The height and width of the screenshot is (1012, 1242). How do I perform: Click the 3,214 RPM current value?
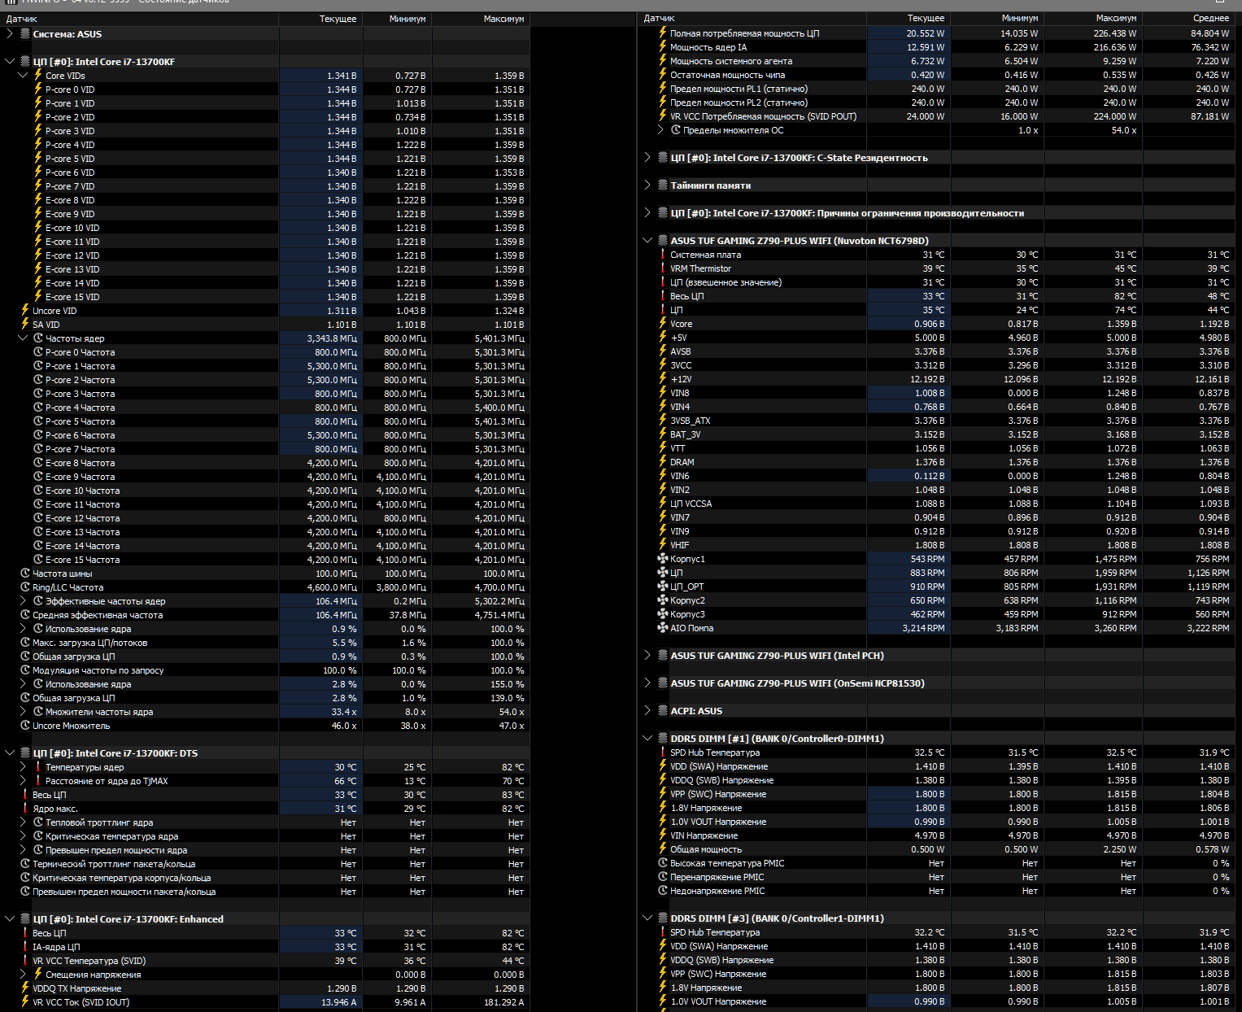pos(923,628)
